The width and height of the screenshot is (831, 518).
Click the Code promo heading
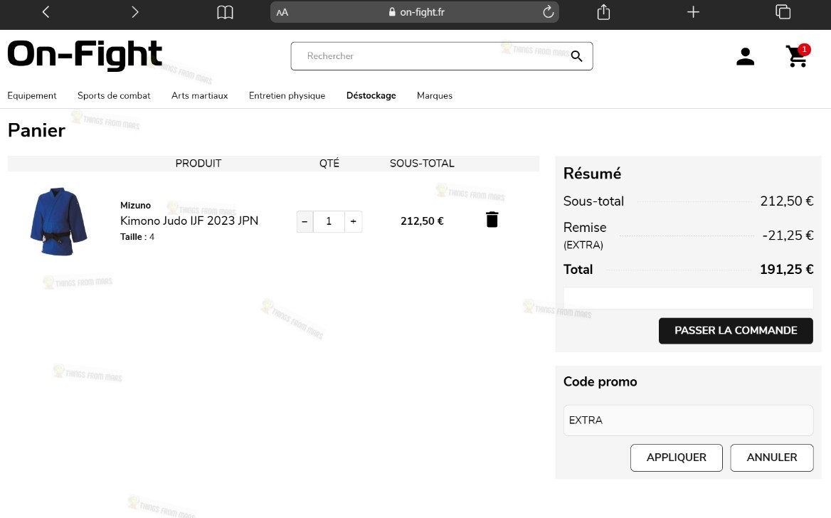click(600, 381)
